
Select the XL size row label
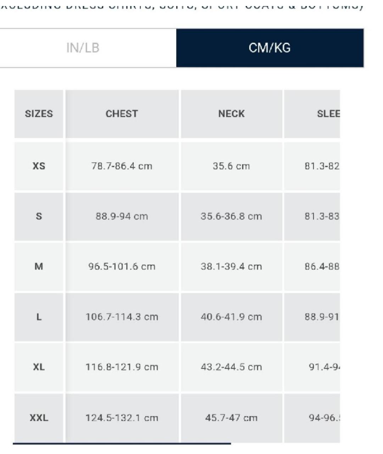pos(39,367)
